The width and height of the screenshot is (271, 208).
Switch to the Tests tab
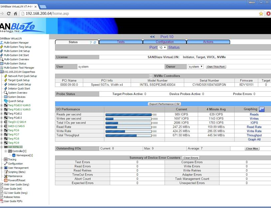121,42
